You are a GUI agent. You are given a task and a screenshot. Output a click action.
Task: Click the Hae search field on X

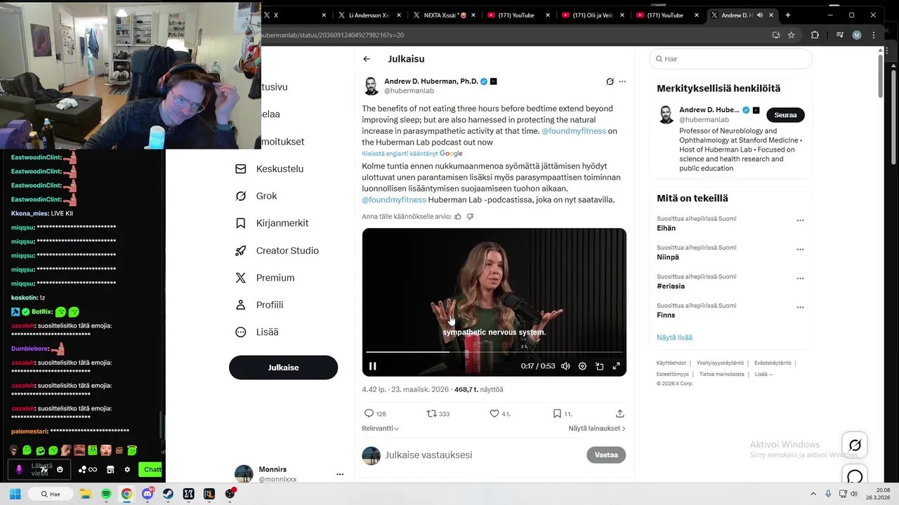click(x=730, y=59)
